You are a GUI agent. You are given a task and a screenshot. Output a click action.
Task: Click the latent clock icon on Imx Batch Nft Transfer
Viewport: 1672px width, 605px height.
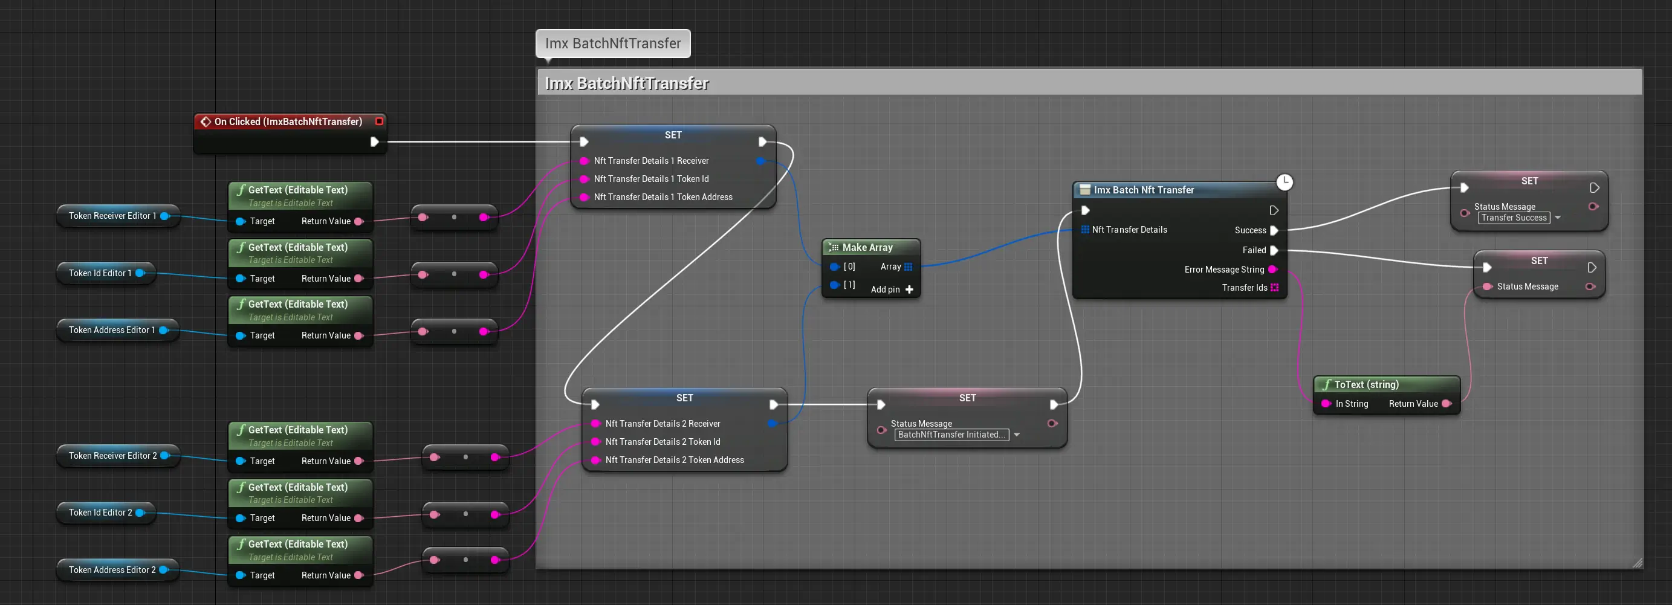(x=1284, y=183)
